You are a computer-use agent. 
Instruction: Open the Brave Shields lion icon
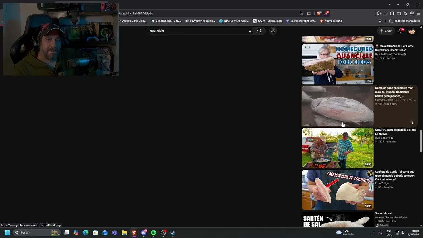pyautogui.click(x=319, y=13)
